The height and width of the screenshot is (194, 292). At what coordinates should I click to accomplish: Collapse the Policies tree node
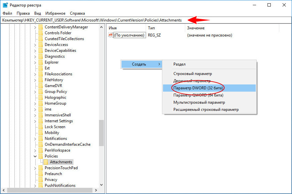(35, 156)
